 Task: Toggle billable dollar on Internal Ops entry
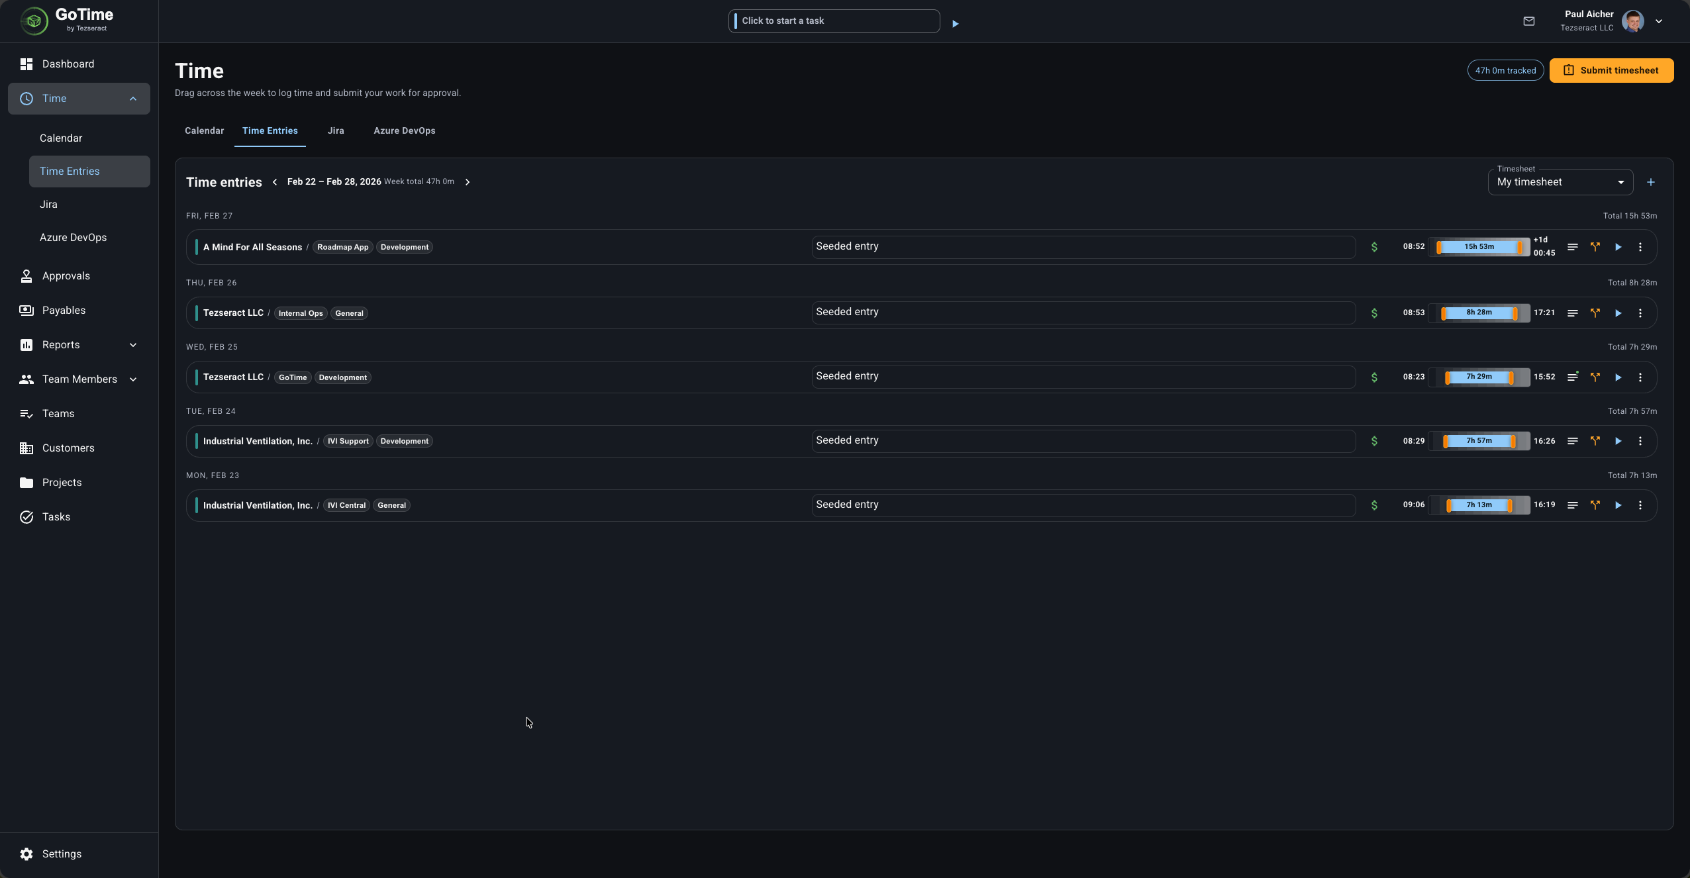tap(1374, 313)
